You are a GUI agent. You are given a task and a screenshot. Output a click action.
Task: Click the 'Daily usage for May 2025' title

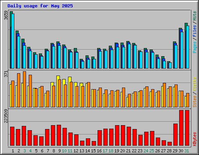pyautogui.click(x=40, y=6)
